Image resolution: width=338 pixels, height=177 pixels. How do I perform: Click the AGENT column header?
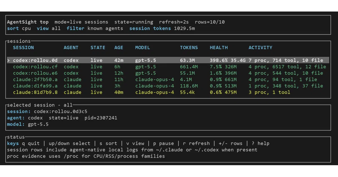[71, 47]
